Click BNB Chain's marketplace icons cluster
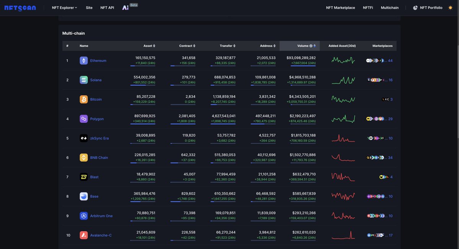Viewport: 459px width, 249px height. (x=375, y=158)
